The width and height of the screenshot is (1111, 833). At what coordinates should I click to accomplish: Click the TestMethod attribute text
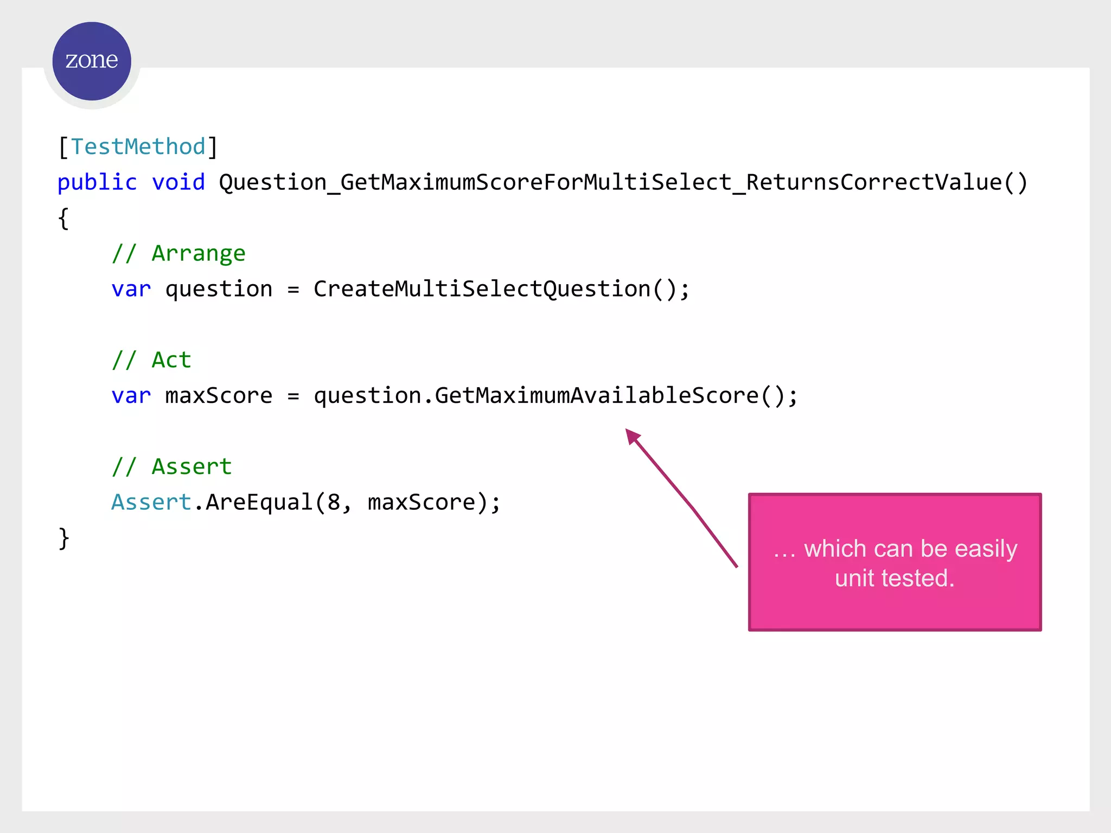coord(138,147)
